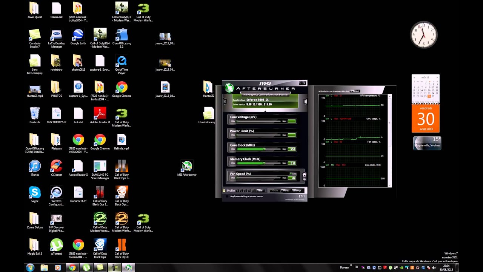Select the PNS THIERRY.rtf document
Screen dimensions: 483x272
pyautogui.click(x=57, y=116)
